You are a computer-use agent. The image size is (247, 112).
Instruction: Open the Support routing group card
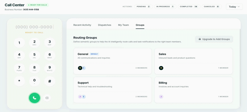click(112, 90)
